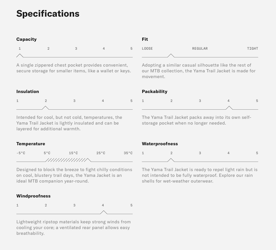Screen dimensions: 276x250
Task: Click the Specifications heading
Action: point(48,13)
